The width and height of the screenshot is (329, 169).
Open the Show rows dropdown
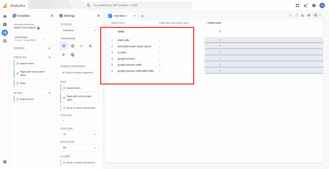(79, 134)
